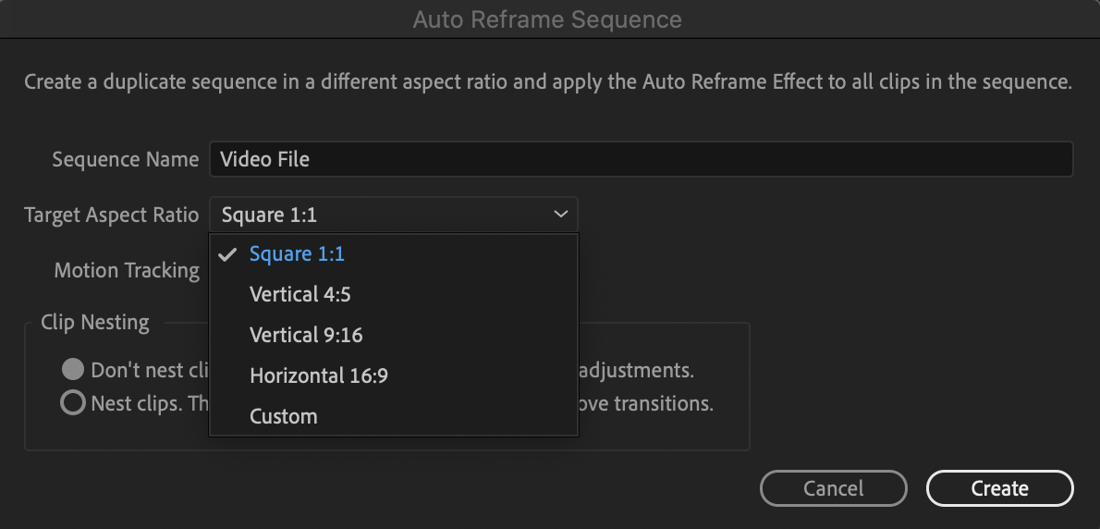Click the Motion Tracking label
Screen dimensions: 1100x529
pyautogui.click(x=127, y=270)
